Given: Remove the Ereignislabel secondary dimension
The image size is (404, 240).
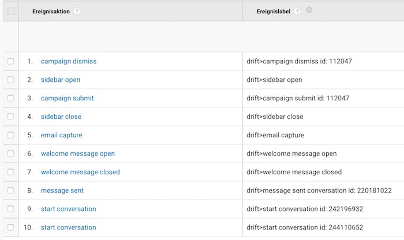Looking at the screenshot, I should 309,10.
